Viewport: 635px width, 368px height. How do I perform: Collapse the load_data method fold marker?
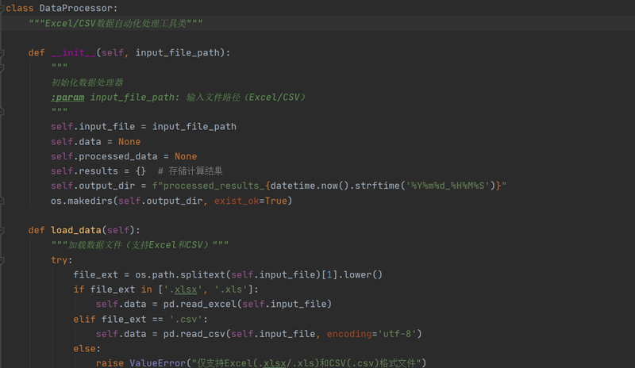(x=2, y=230)
